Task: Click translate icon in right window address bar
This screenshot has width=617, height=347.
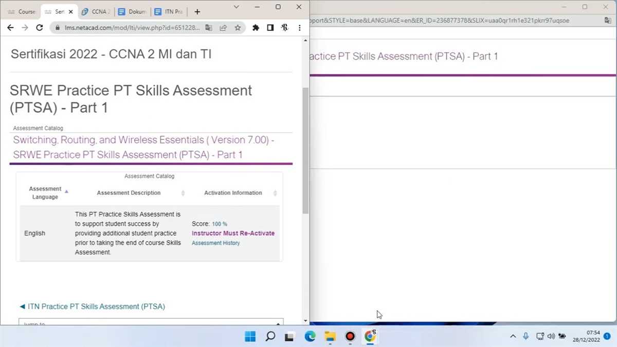Action: tap(608, 21)
